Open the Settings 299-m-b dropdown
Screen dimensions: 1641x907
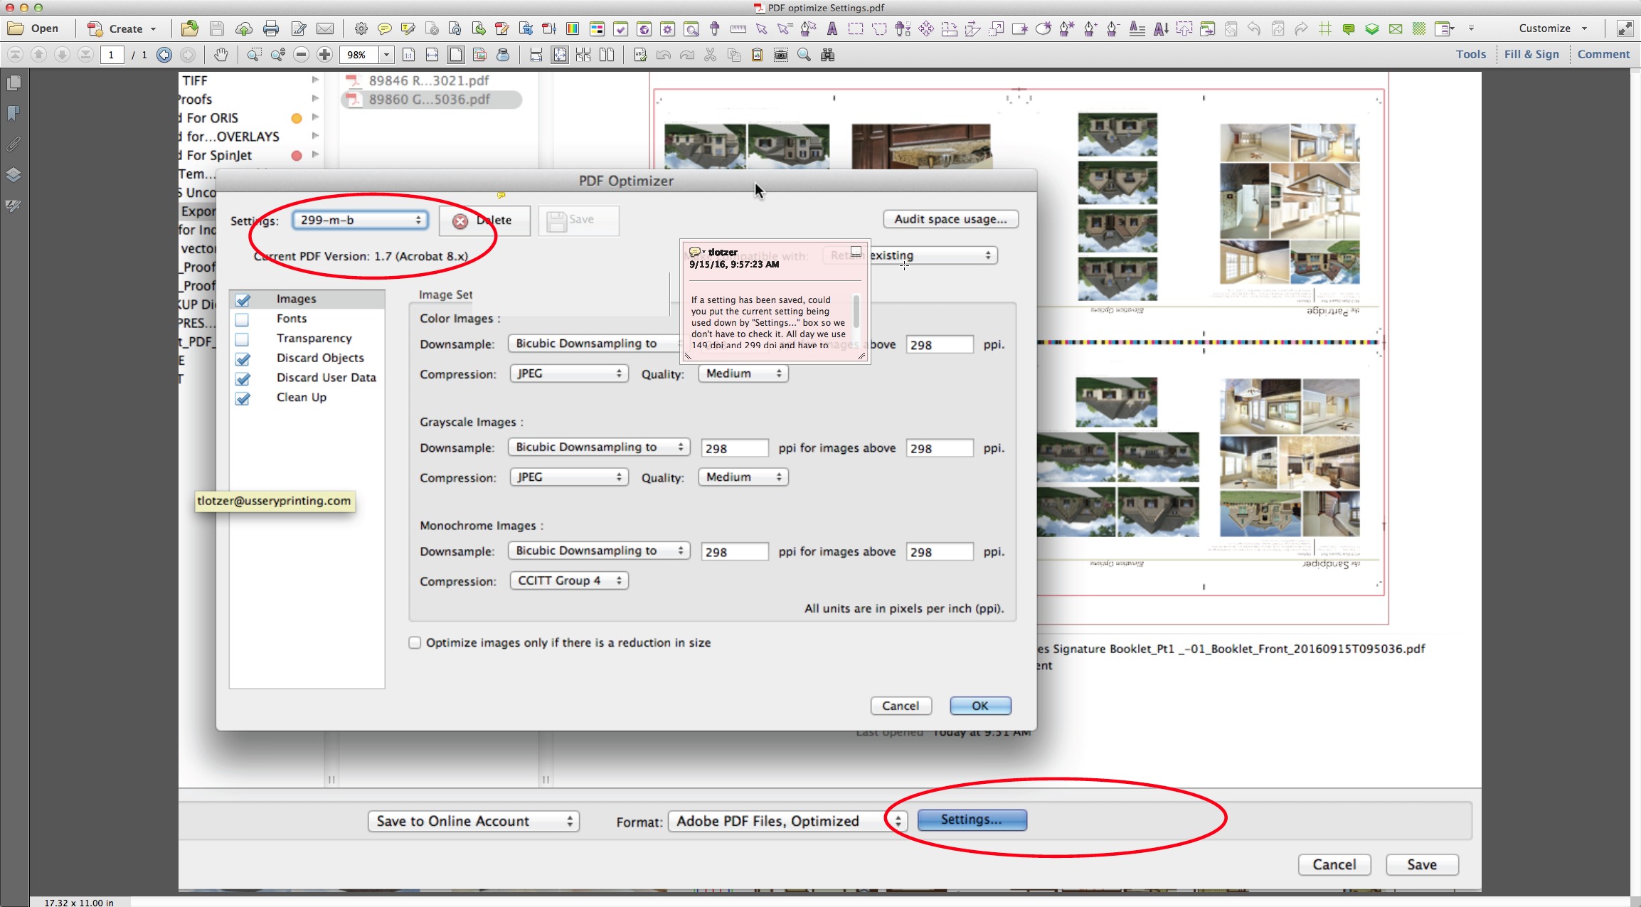pyautogui.click(x=360, y=221)
